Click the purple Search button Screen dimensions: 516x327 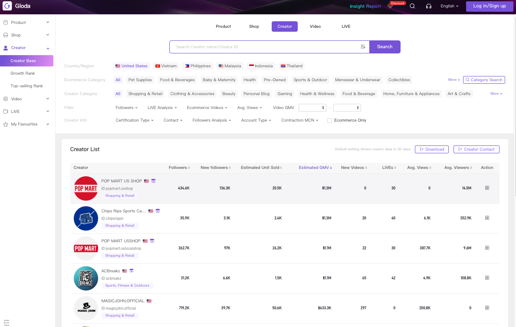385,47
